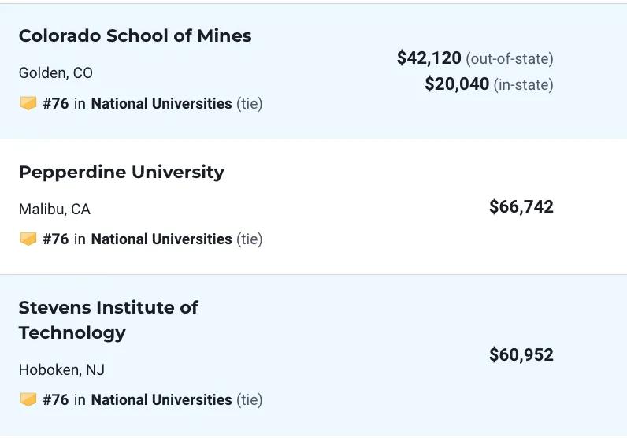627x438 pixels.
Task: Select the #76 rank under Pepperdine University
Action: [56, 239]
